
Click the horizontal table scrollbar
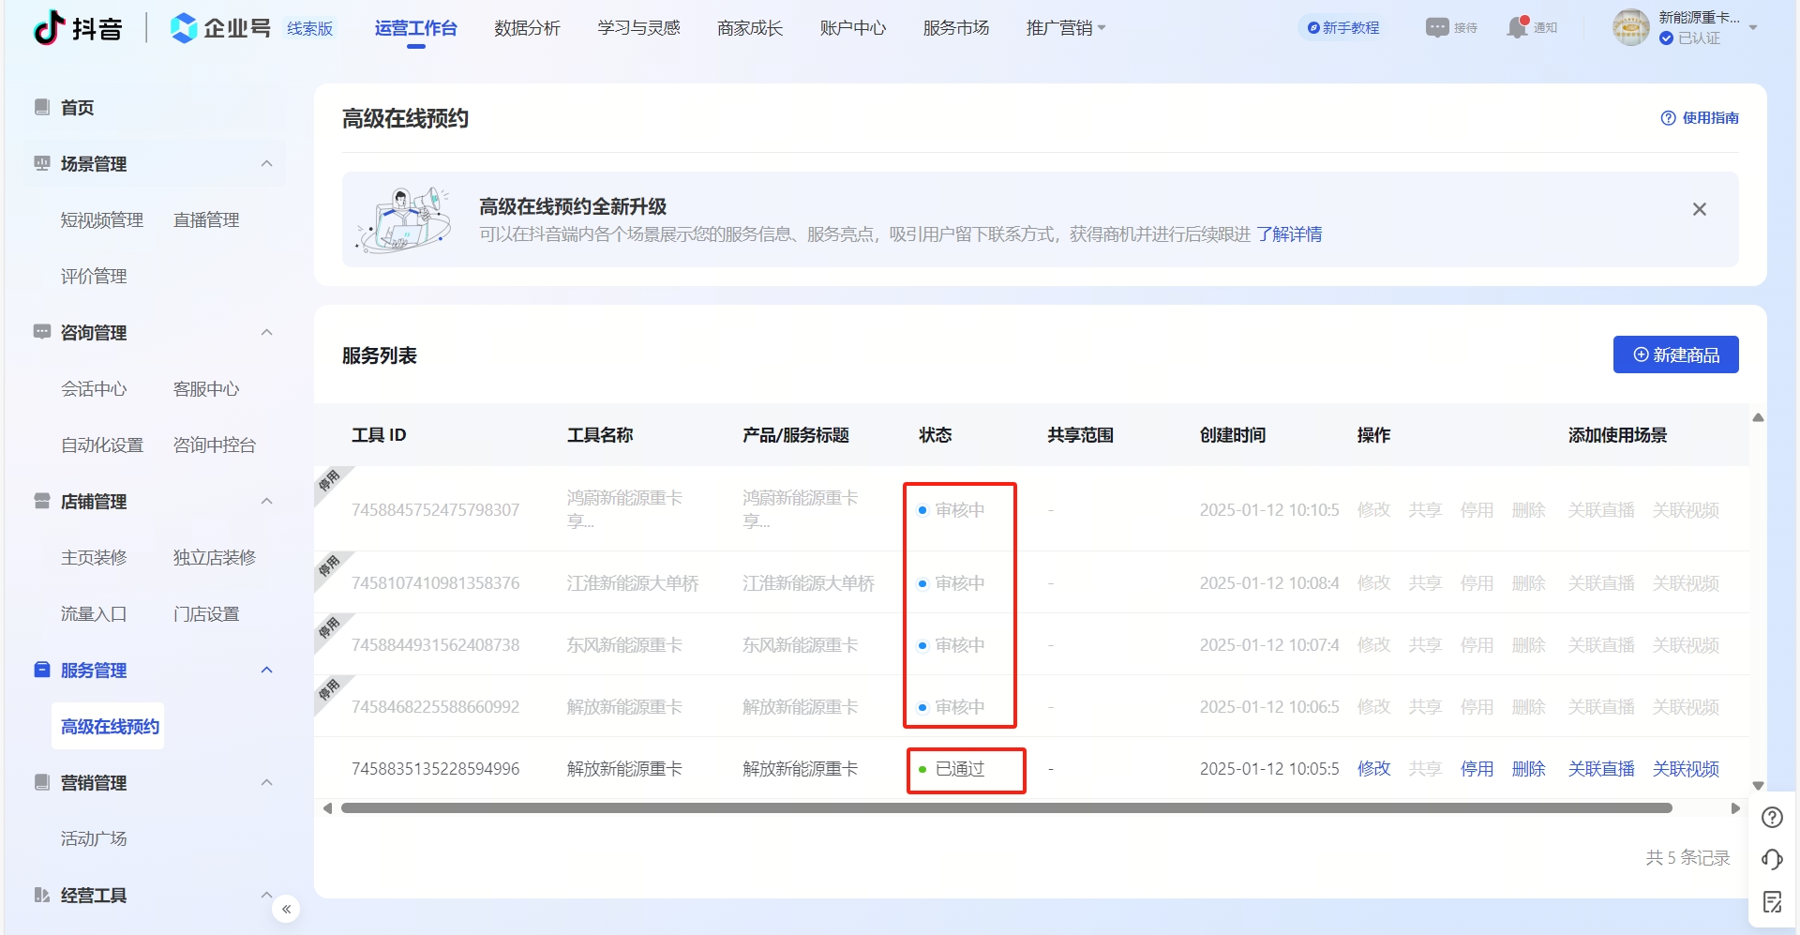tap(1006, 807)
